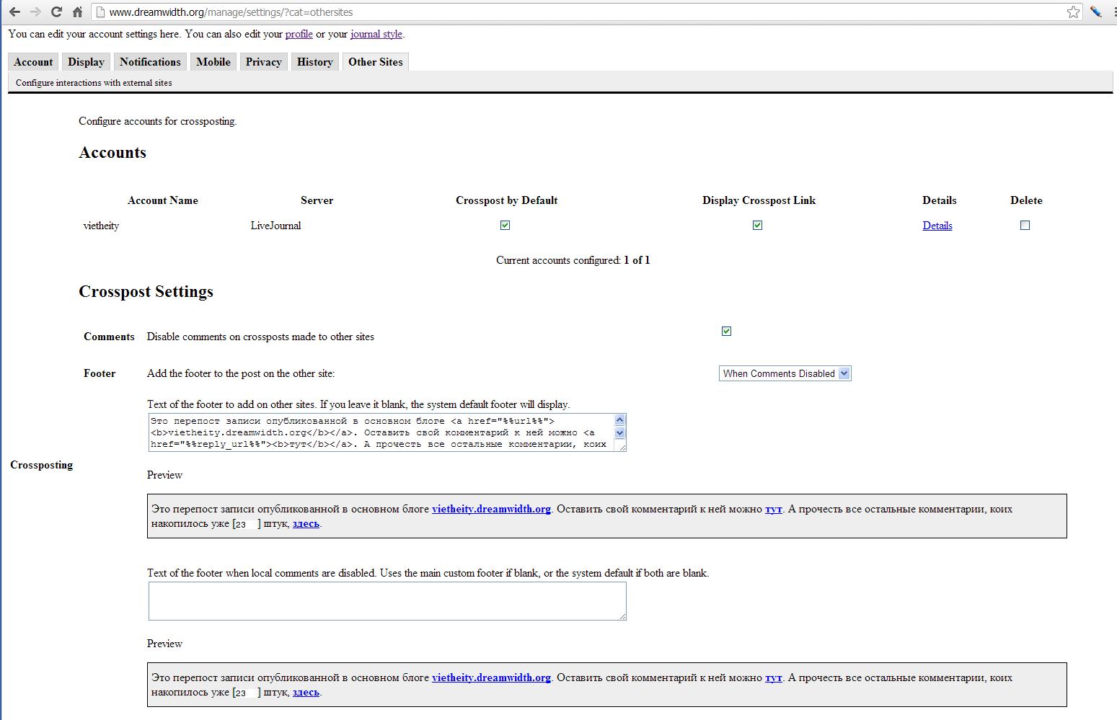The height and width of the screenshot is (720, 1117).
Task: Click the 'Current accounts configured: 1 of 1' text
Action: click(x=573, y=260)
